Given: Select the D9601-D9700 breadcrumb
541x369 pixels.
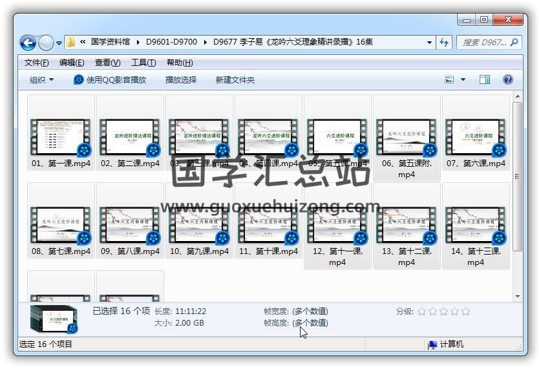Looking at the screenshot, I should (171, 42).
